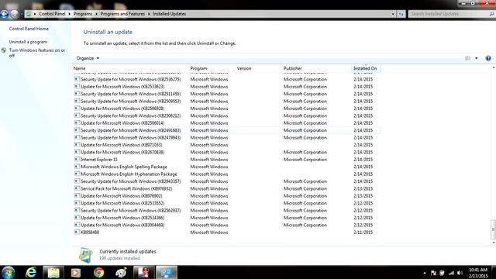Select Security Update KB2511455

point(226,94)
